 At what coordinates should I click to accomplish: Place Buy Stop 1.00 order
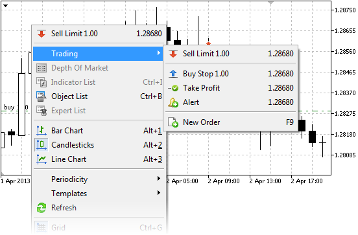coord(231,74)
